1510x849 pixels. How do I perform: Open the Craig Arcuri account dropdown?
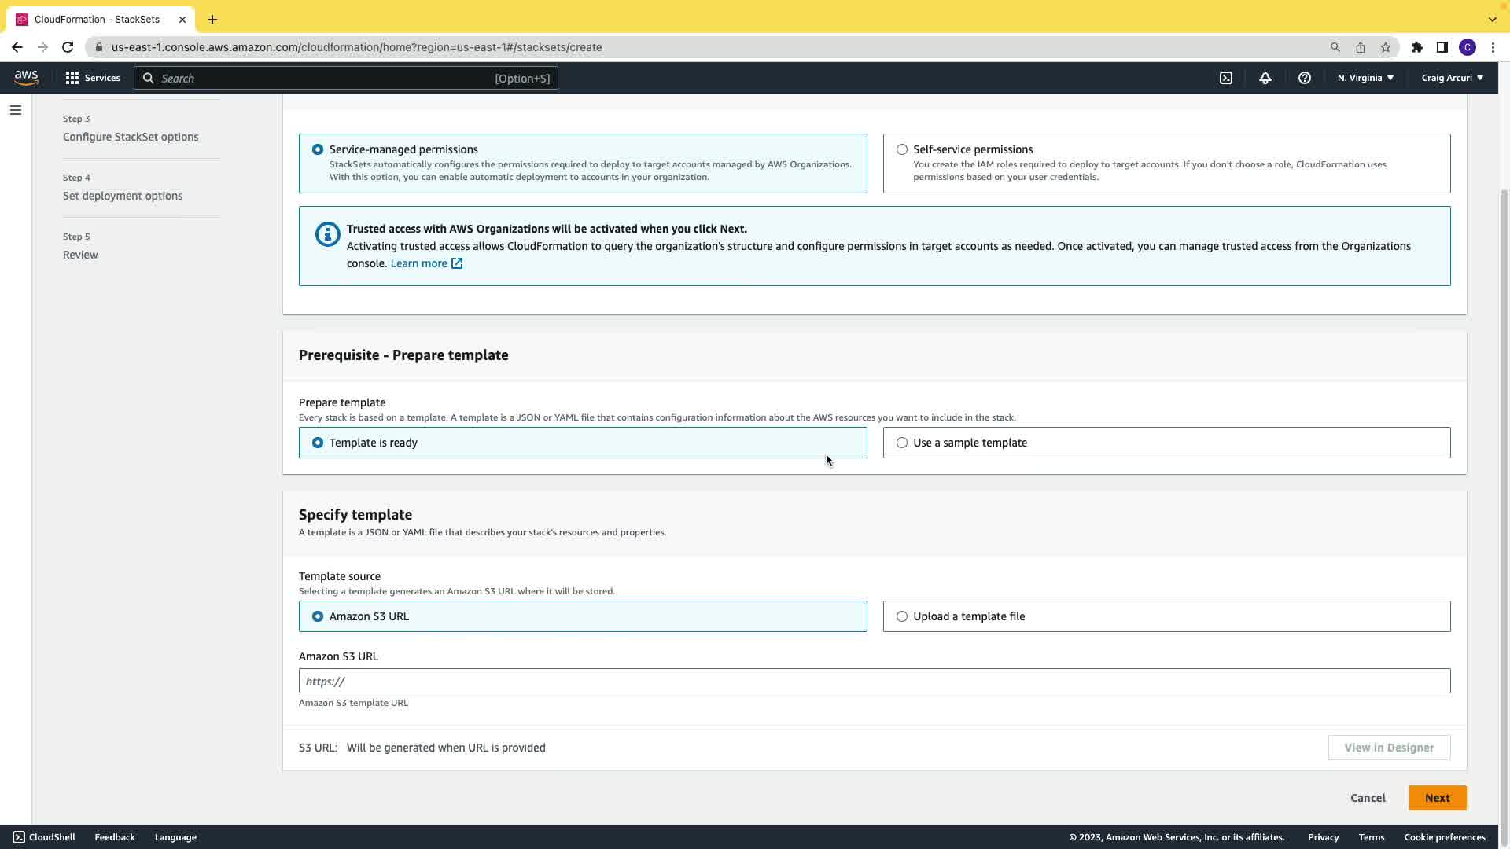coord(1452,78)
